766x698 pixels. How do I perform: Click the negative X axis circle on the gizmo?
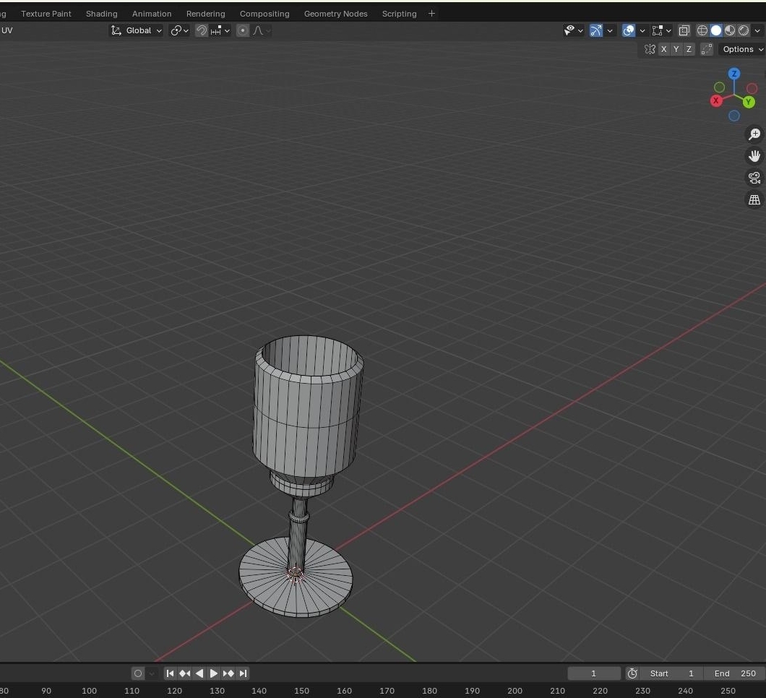(x=752, y=88)
